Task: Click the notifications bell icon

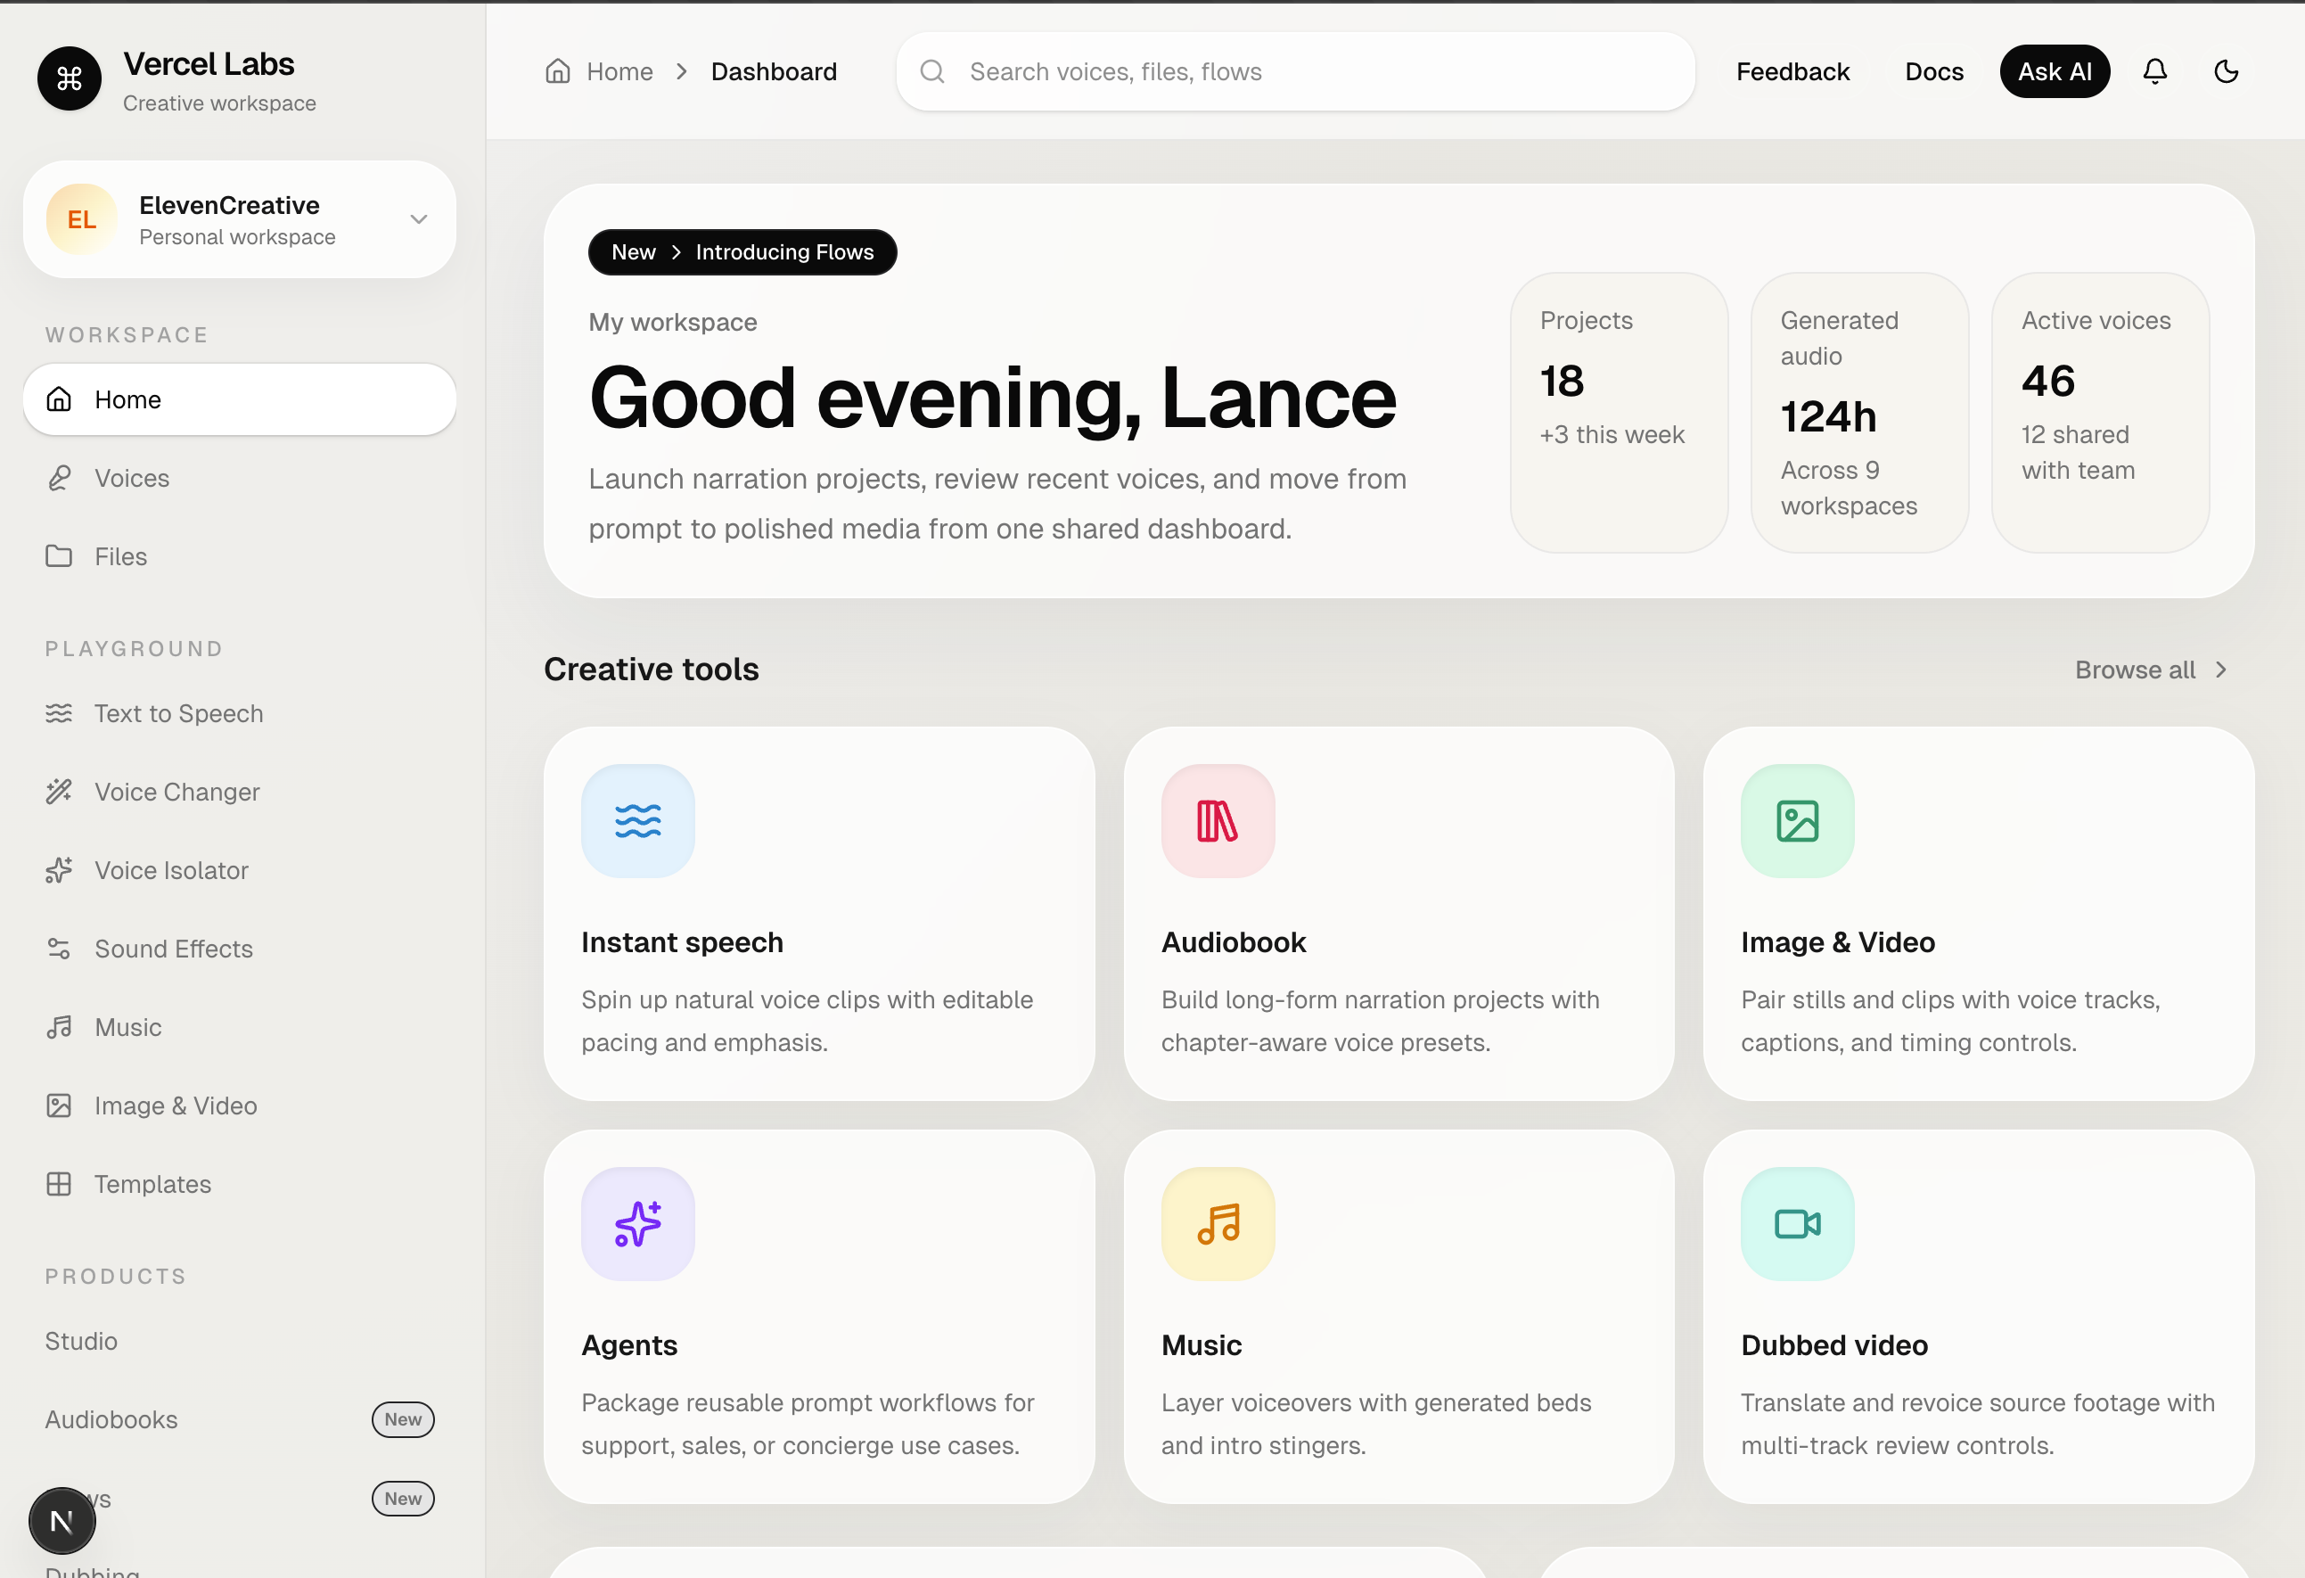Action: pyautogui.click(x=2154, y=71)
